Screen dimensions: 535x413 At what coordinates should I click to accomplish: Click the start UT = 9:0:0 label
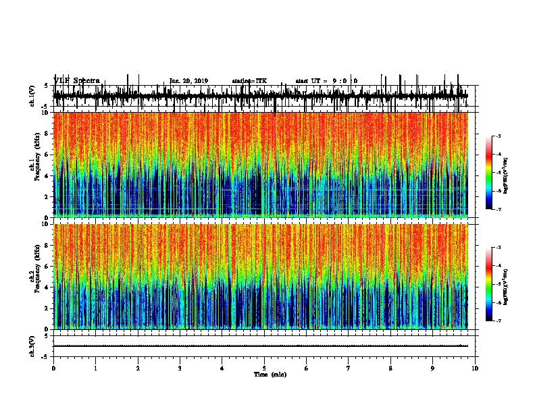pos(326,81)
